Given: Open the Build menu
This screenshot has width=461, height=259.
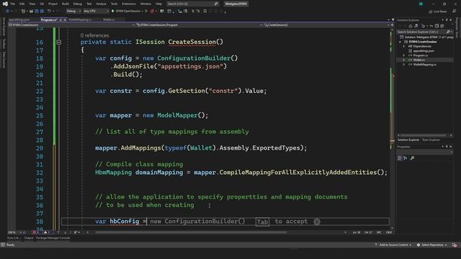Looking at the screenshot, I should [66, 4].
